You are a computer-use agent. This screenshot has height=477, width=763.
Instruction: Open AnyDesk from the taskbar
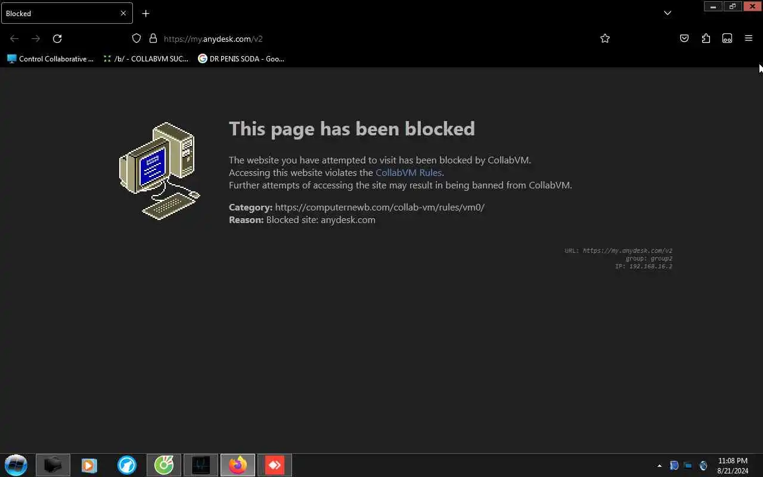tap(275, 465)
